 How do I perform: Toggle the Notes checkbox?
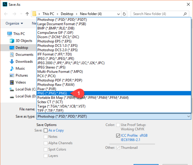[46, 137]
